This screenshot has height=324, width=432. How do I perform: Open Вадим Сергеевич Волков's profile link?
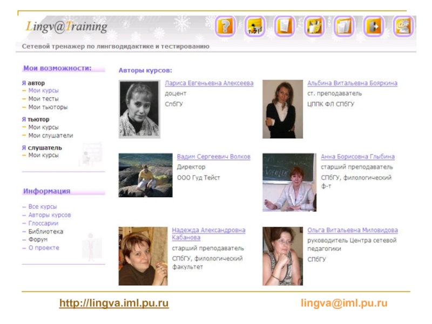pyautogui.click(x=213, y=157)
